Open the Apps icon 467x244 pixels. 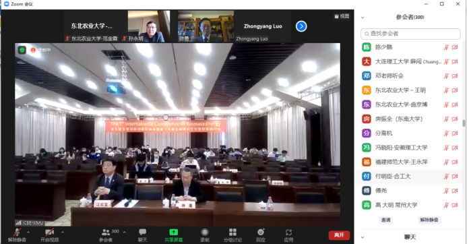[288, 233]
